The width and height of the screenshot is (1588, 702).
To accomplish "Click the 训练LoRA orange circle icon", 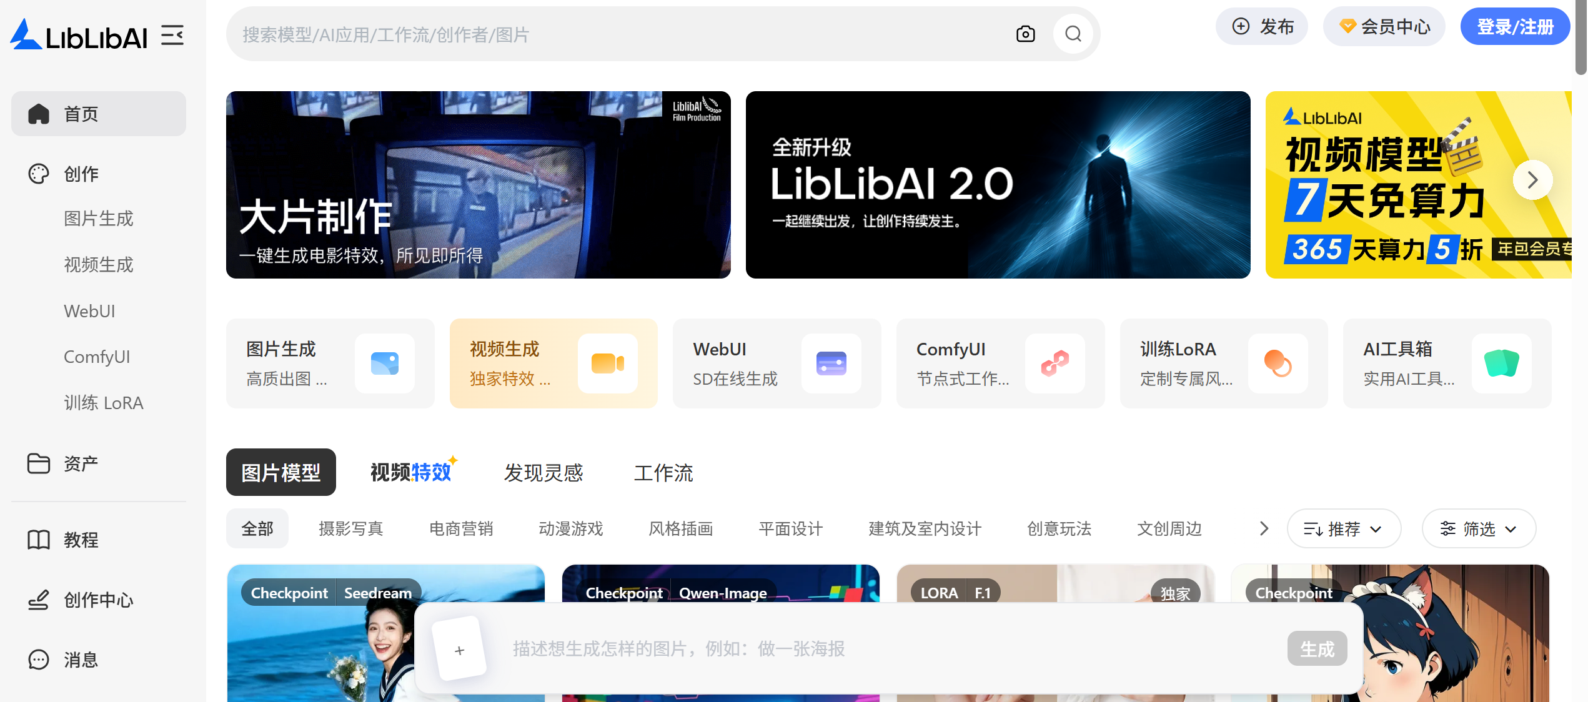I will 1278,363.
